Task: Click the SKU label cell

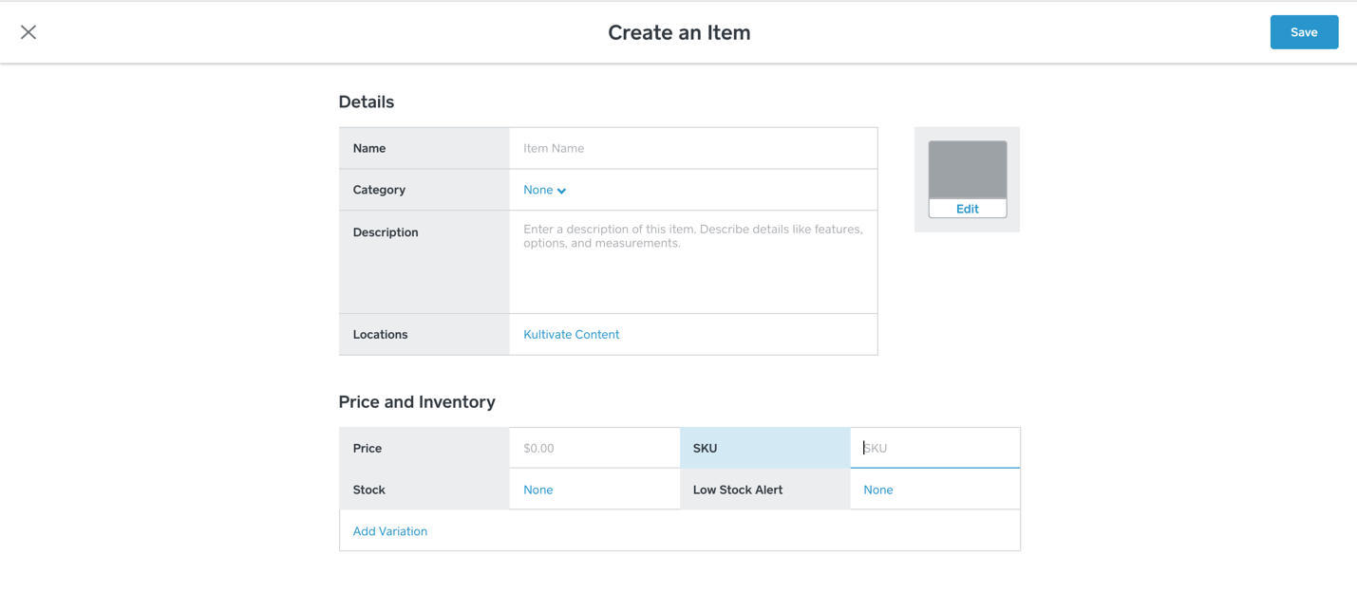Action: 705,448
